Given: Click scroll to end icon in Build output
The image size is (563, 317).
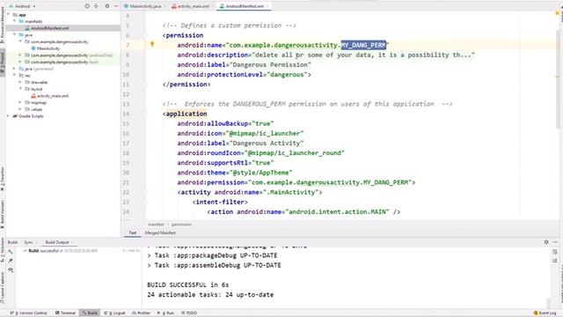Looking at the screenshot, I should (x=555, y=261).
